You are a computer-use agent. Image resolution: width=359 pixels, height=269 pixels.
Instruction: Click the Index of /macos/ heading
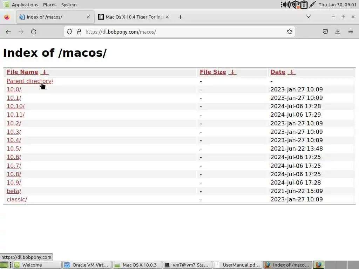click(x=55, y=53)
